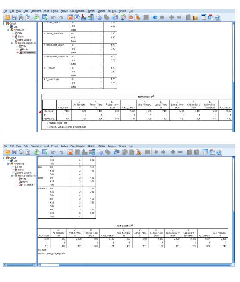Screen dimensions: 240x282
Task: Click Recall dialog icon in upper SPSS window
Action: coord(45,17)
